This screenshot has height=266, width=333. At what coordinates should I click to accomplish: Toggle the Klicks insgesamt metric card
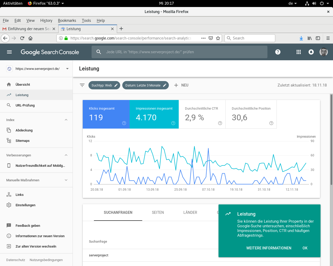(x=106, y=114)
